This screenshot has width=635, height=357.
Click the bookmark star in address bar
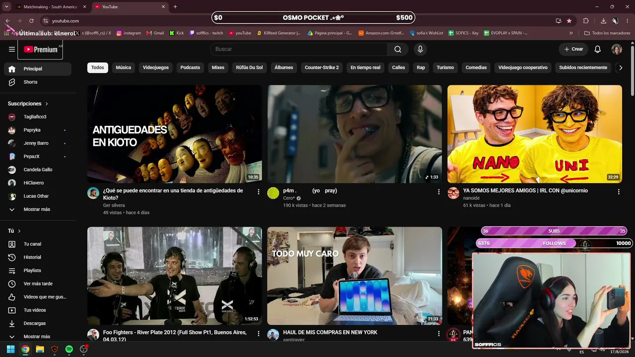pyautogui.click(x=569, y=21)
